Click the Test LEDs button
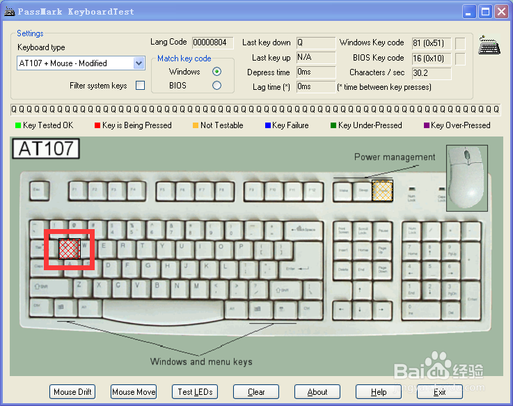The width and height of the screenshot is (513, 406). [195, 392]
